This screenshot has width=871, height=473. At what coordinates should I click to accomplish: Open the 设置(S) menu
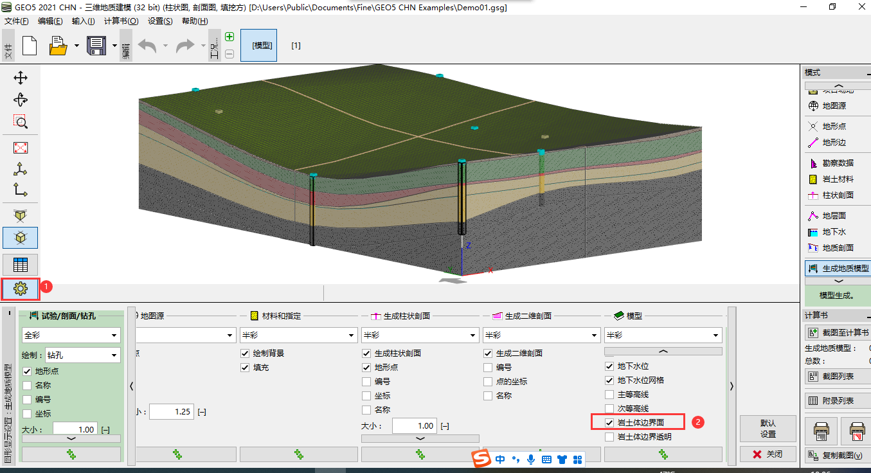coord(160,21)
